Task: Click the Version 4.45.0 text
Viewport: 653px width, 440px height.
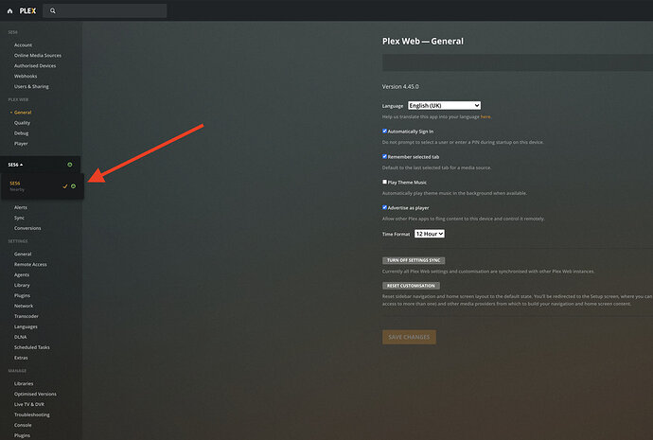Action: tap(400, 87)
